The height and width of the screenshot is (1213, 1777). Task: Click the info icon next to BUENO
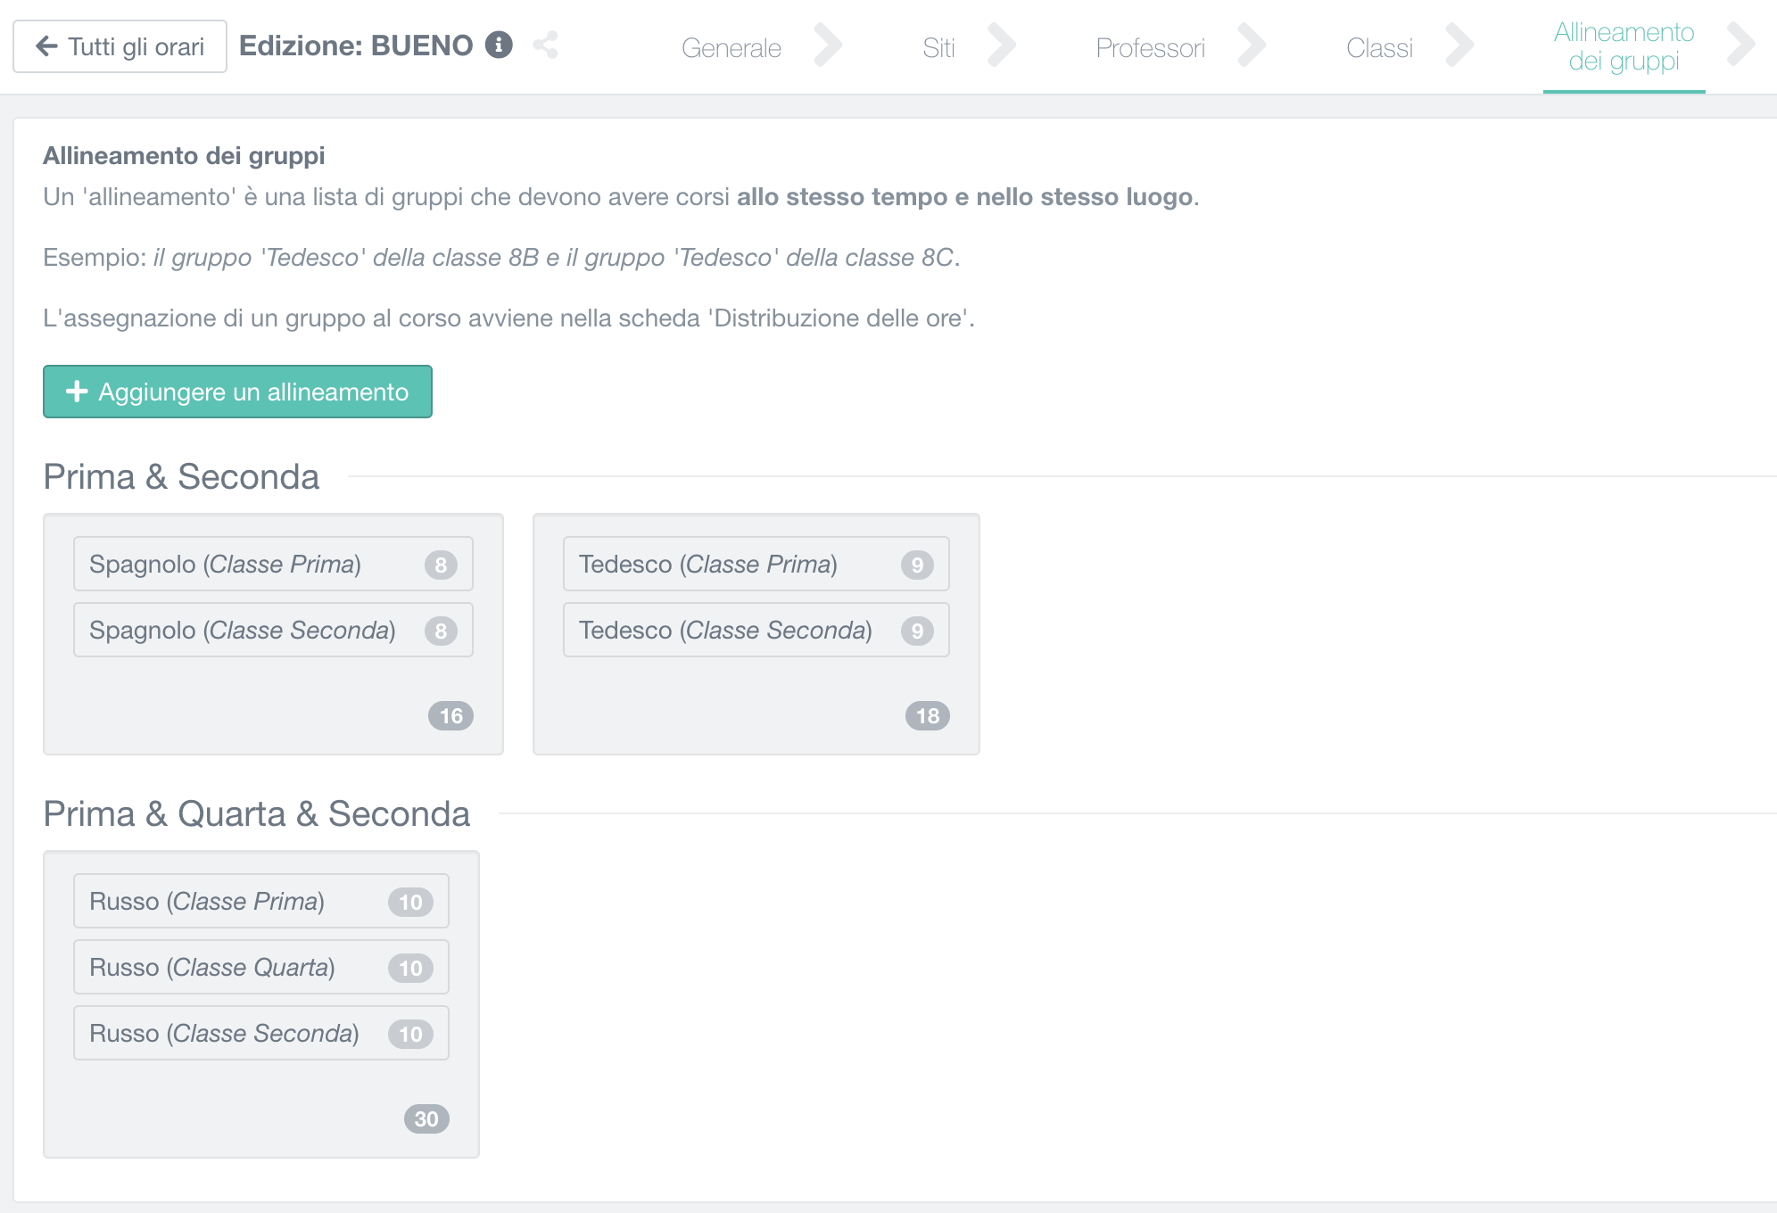499,45
